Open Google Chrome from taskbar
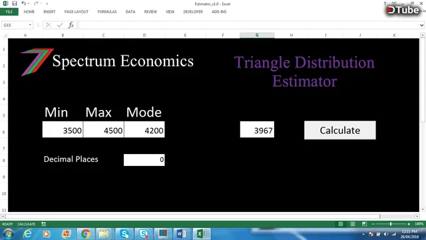This screenshot has height=240, width=426. tap(86, 234)
